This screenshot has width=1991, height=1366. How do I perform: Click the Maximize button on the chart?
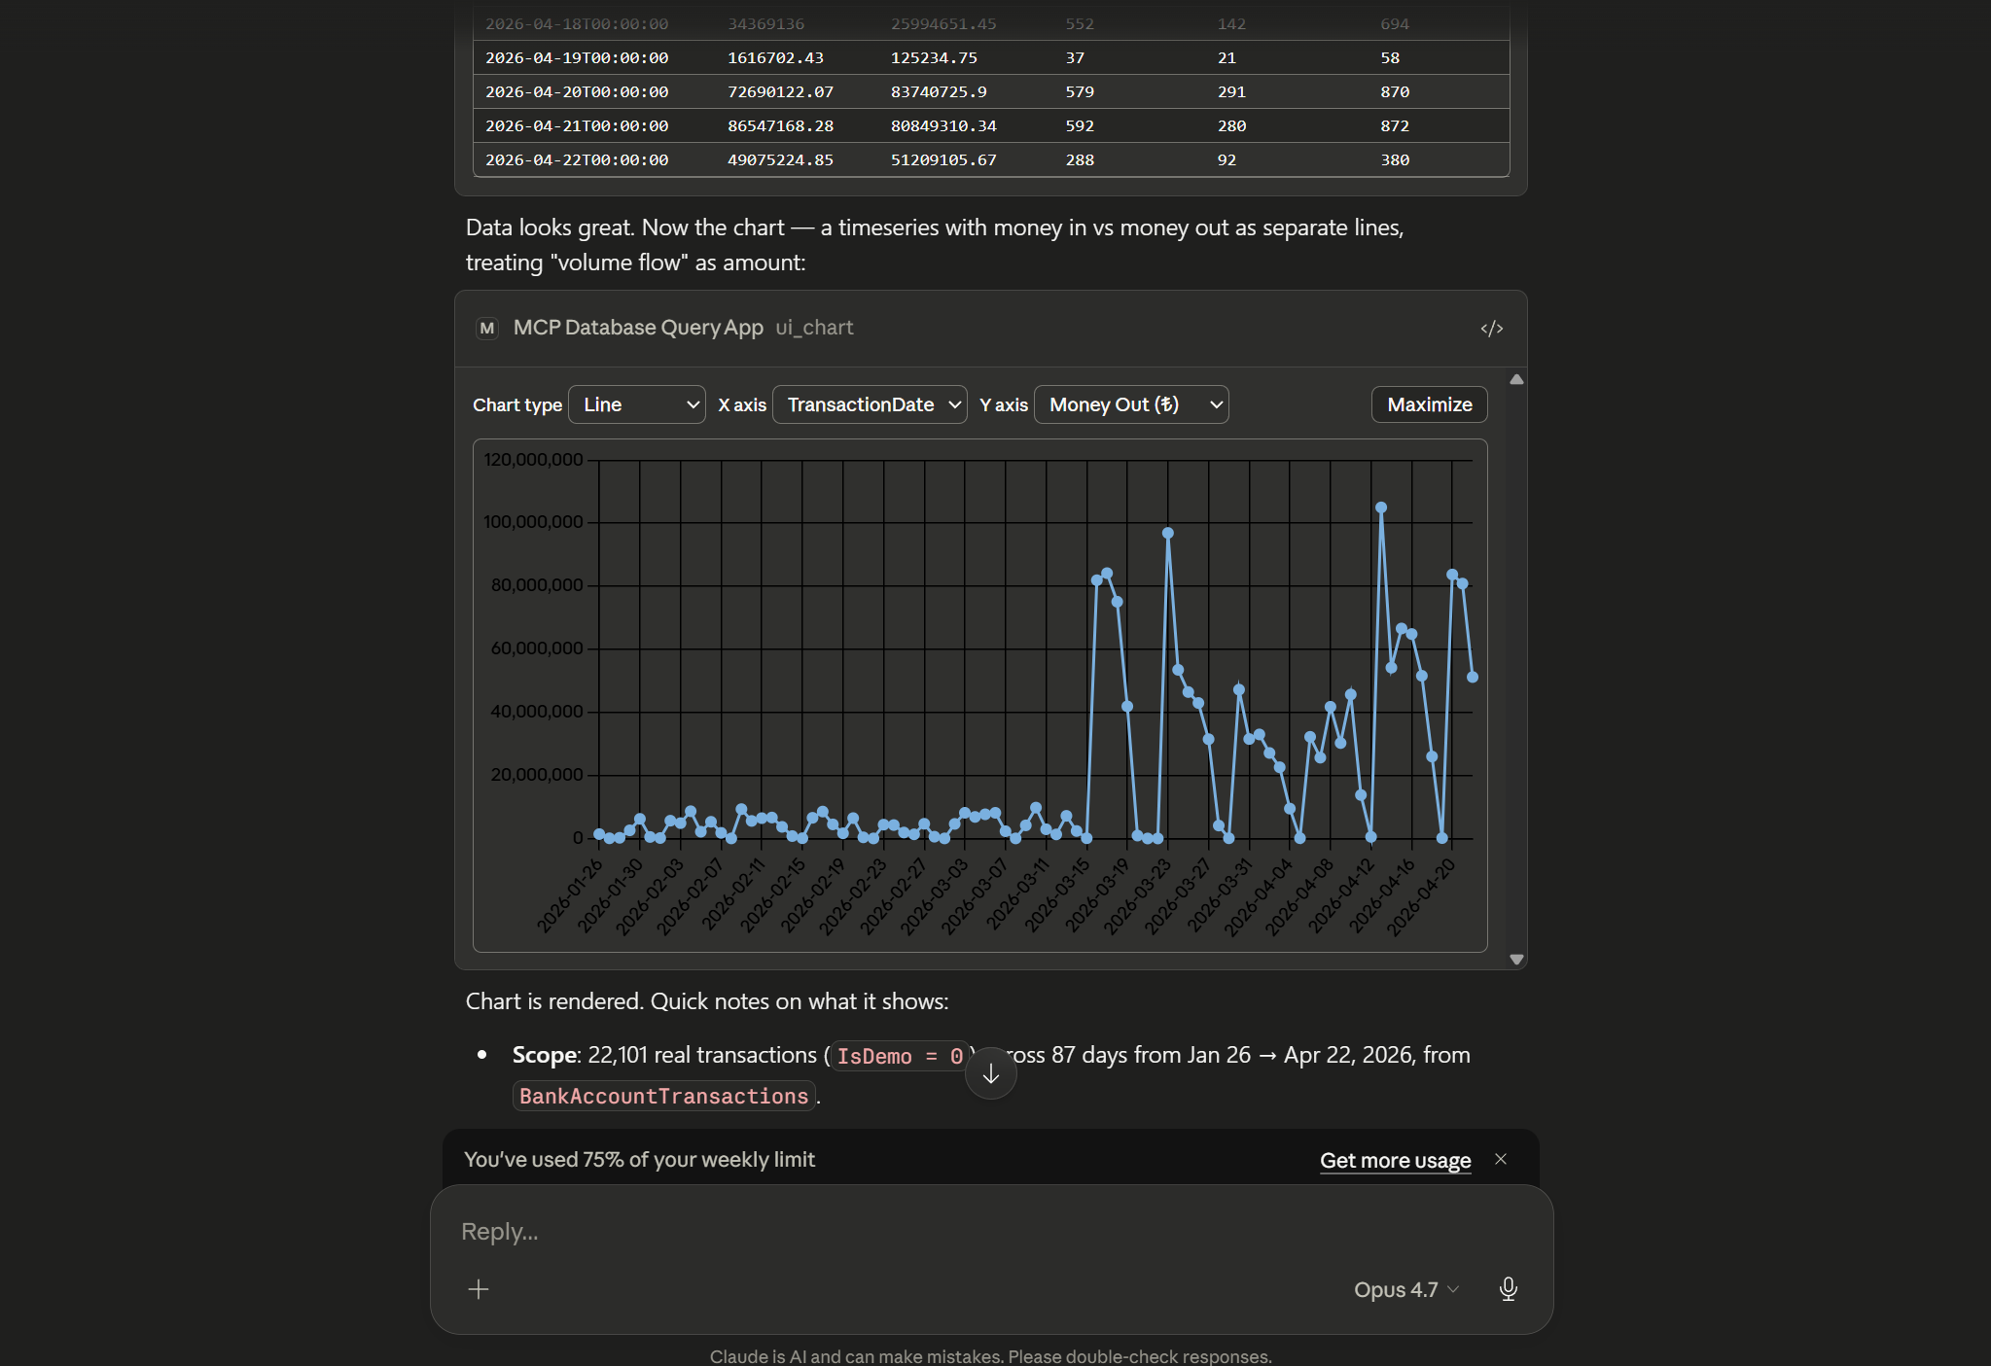pos(1427,404)
